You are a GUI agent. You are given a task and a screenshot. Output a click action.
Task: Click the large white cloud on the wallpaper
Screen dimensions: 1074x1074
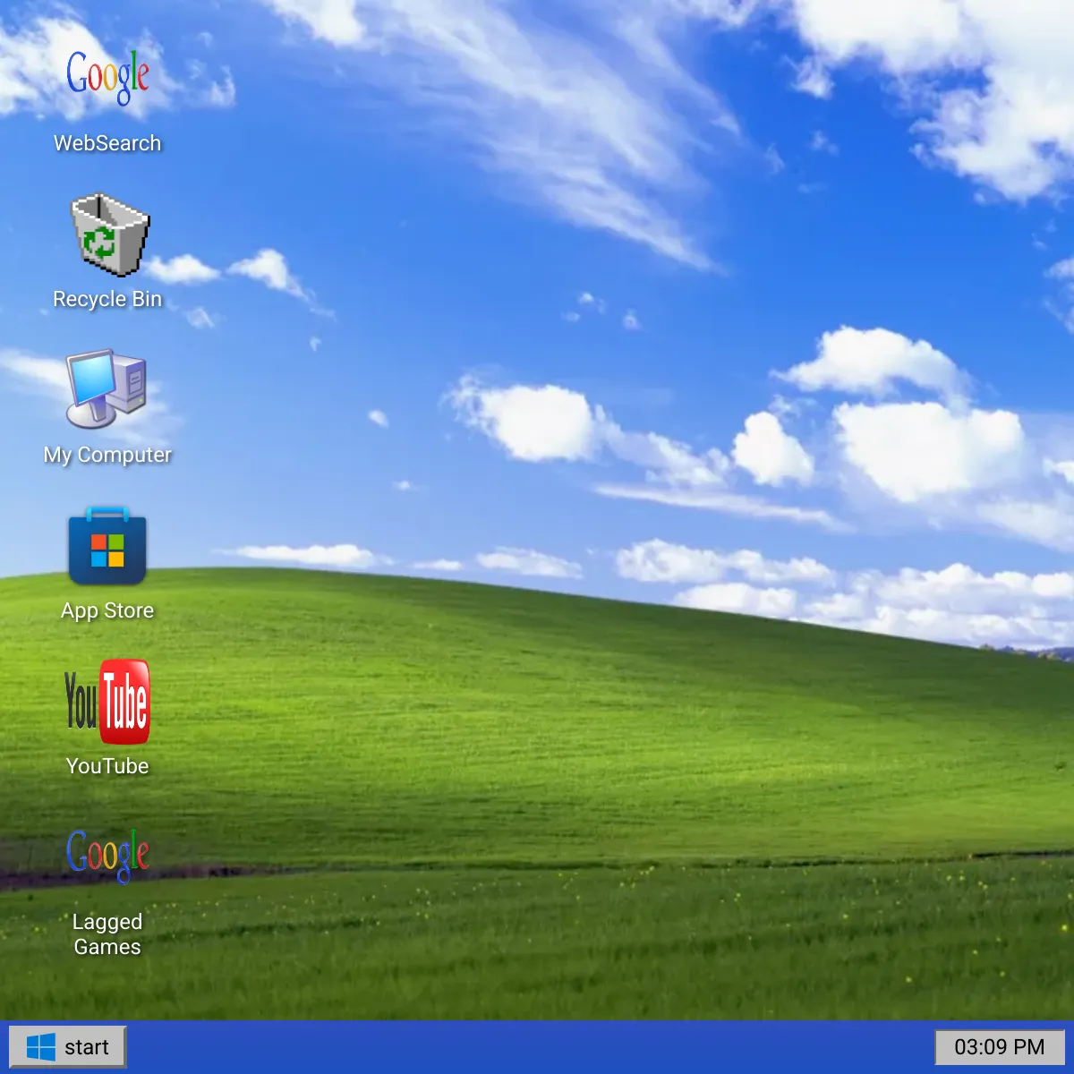coord(926,447)
